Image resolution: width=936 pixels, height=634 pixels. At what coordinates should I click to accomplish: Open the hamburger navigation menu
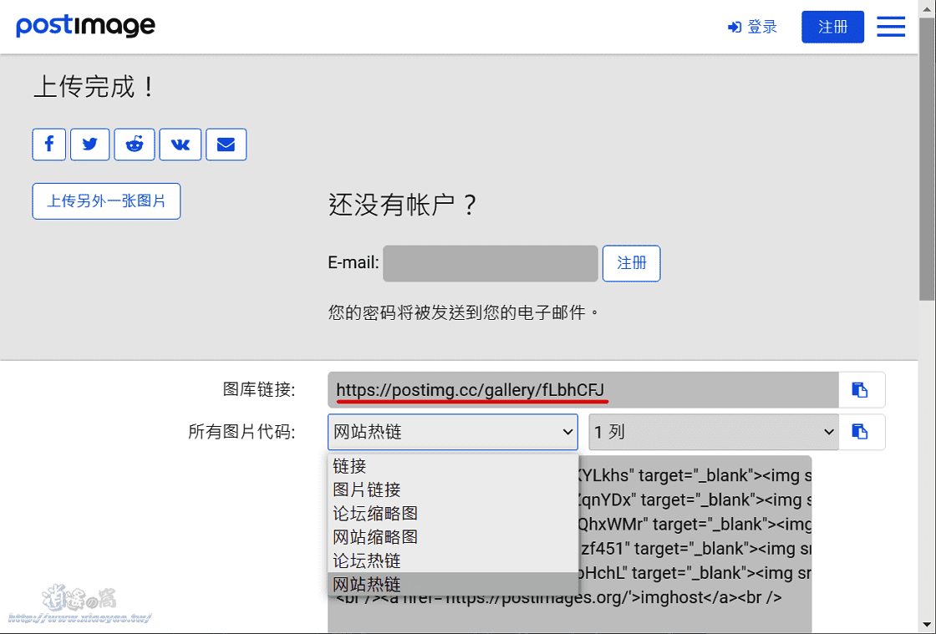click(891, 27)
